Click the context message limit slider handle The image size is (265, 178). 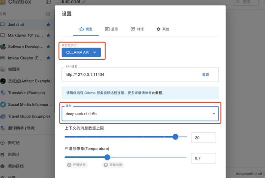[175, 137]
